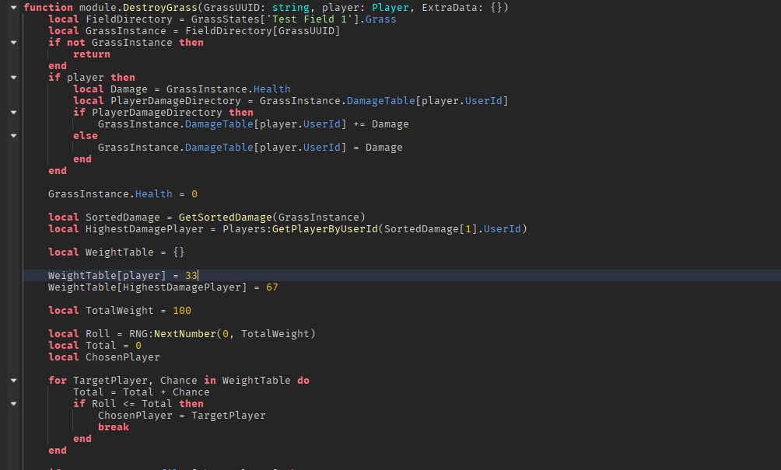
Task: Click 'NextNumber' in the RNG call
Action: 185,334
